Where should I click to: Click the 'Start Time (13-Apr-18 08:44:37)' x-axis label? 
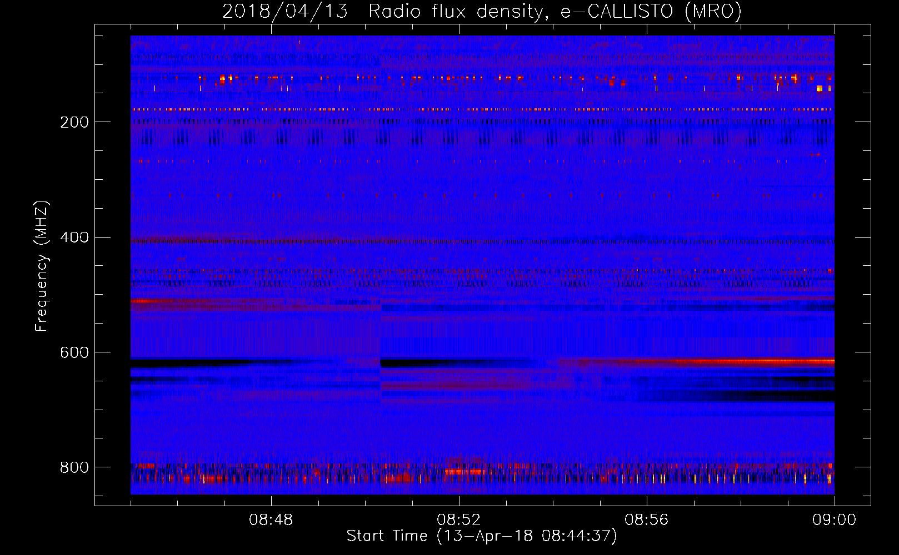(482, 536)
